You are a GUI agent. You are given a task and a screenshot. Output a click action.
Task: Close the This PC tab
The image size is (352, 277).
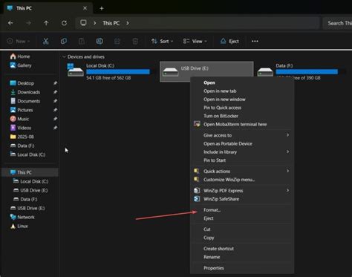click(85, 8)
